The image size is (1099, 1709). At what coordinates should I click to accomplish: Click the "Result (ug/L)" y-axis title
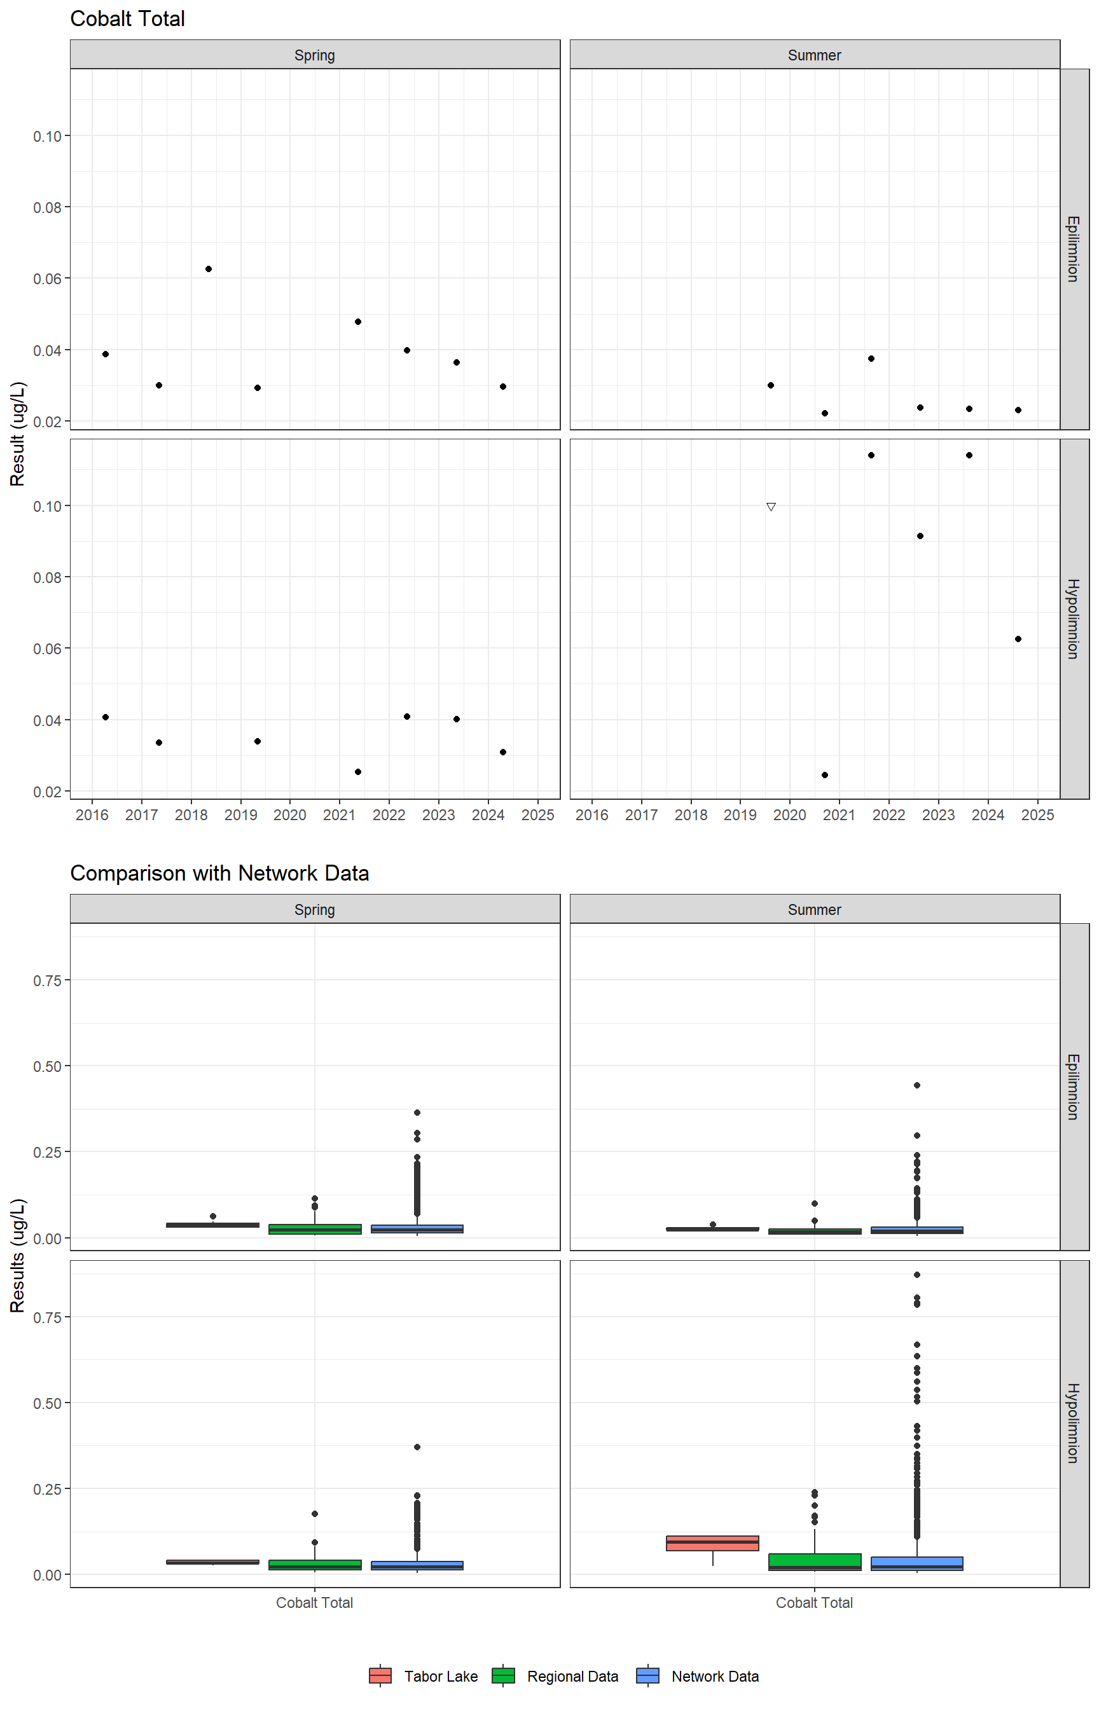tap(18, 434)
